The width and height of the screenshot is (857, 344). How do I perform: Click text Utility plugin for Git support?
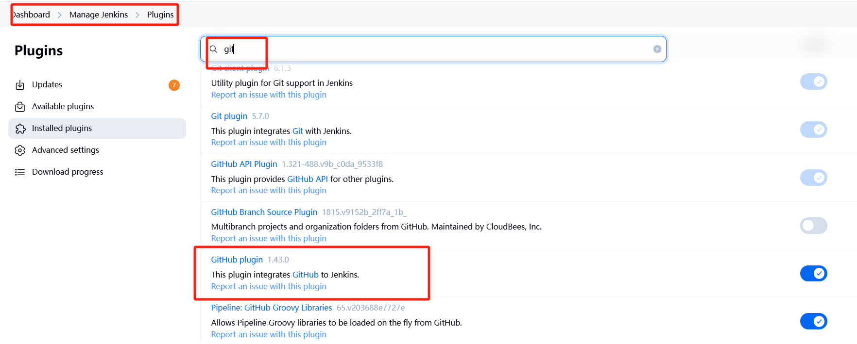(282, 83)
